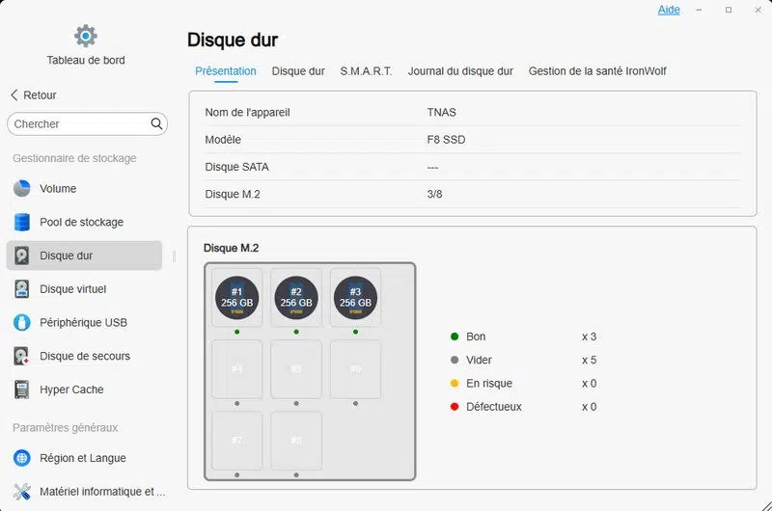This screenshot has width=772, height=511.
Task: Click the Bon count x 3
Action: click(x=590, y=336)
